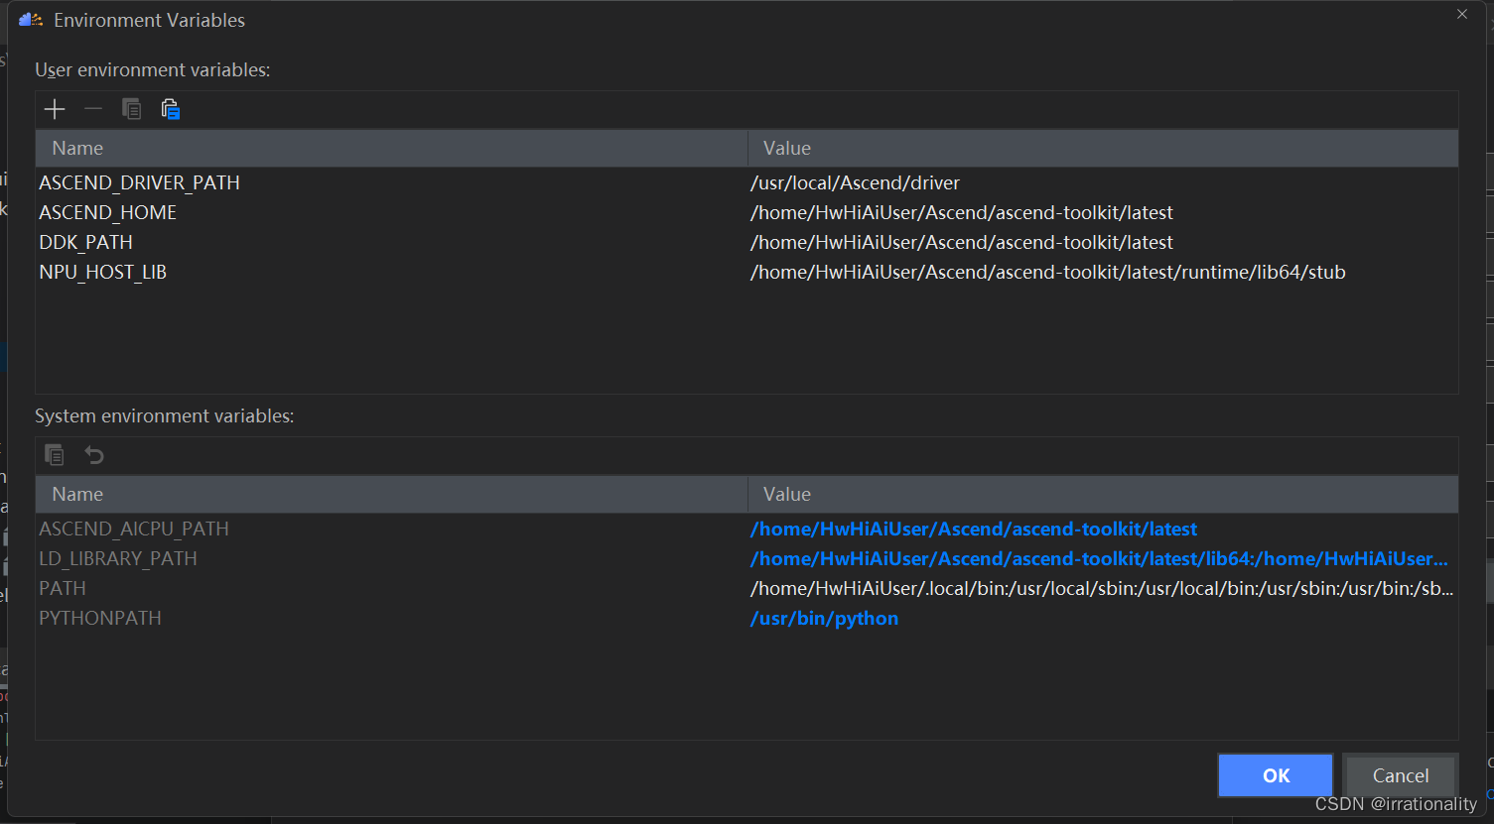This screenshot has width=1494, height=824.
Task: Select the LD_LIBRARY_PATH system variable
Action: 118,558
